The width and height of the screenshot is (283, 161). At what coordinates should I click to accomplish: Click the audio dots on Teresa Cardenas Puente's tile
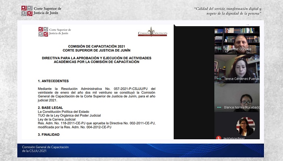[x=219, y=79]
